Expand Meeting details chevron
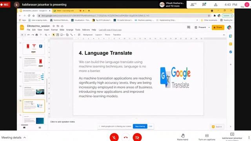251x141 pixels. [25, 137]
